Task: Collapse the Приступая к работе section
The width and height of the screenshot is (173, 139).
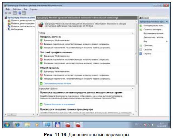Action: 133,89
